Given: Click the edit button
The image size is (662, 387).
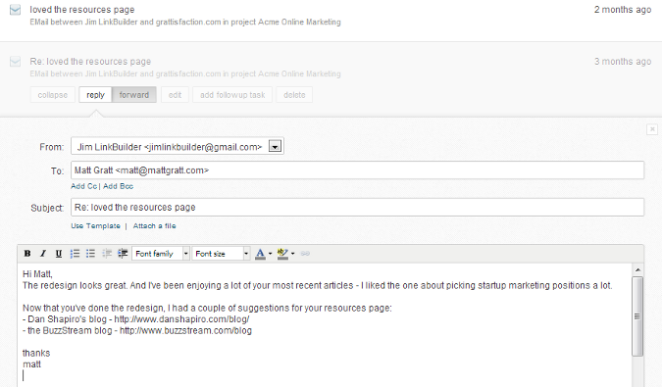Looking at the screenshot, I should 175,95.
